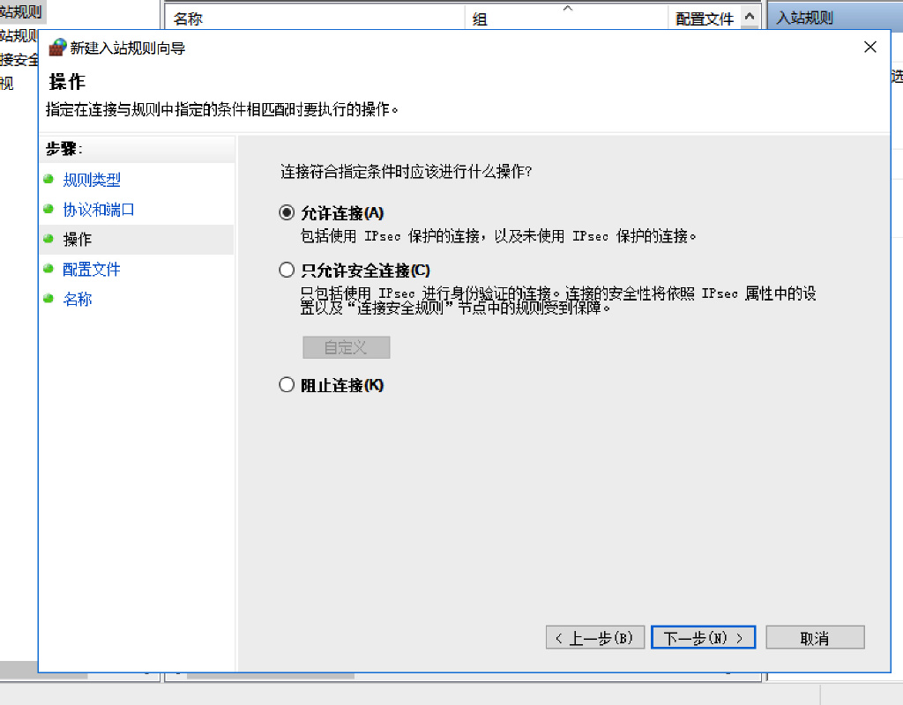Click the 入站规则 actions pane header

point(835,18)
